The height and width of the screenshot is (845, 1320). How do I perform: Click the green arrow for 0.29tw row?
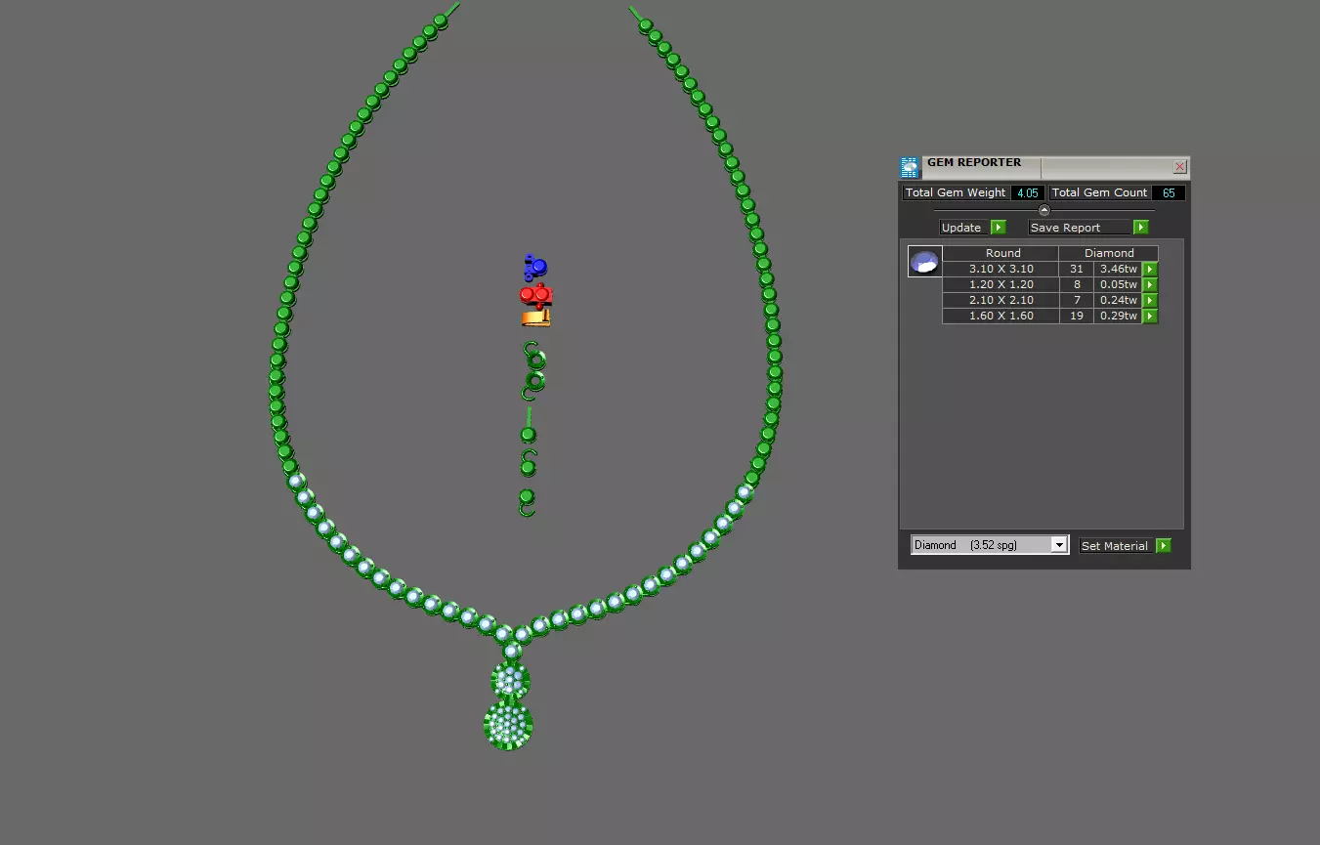tap(1150, 316)
